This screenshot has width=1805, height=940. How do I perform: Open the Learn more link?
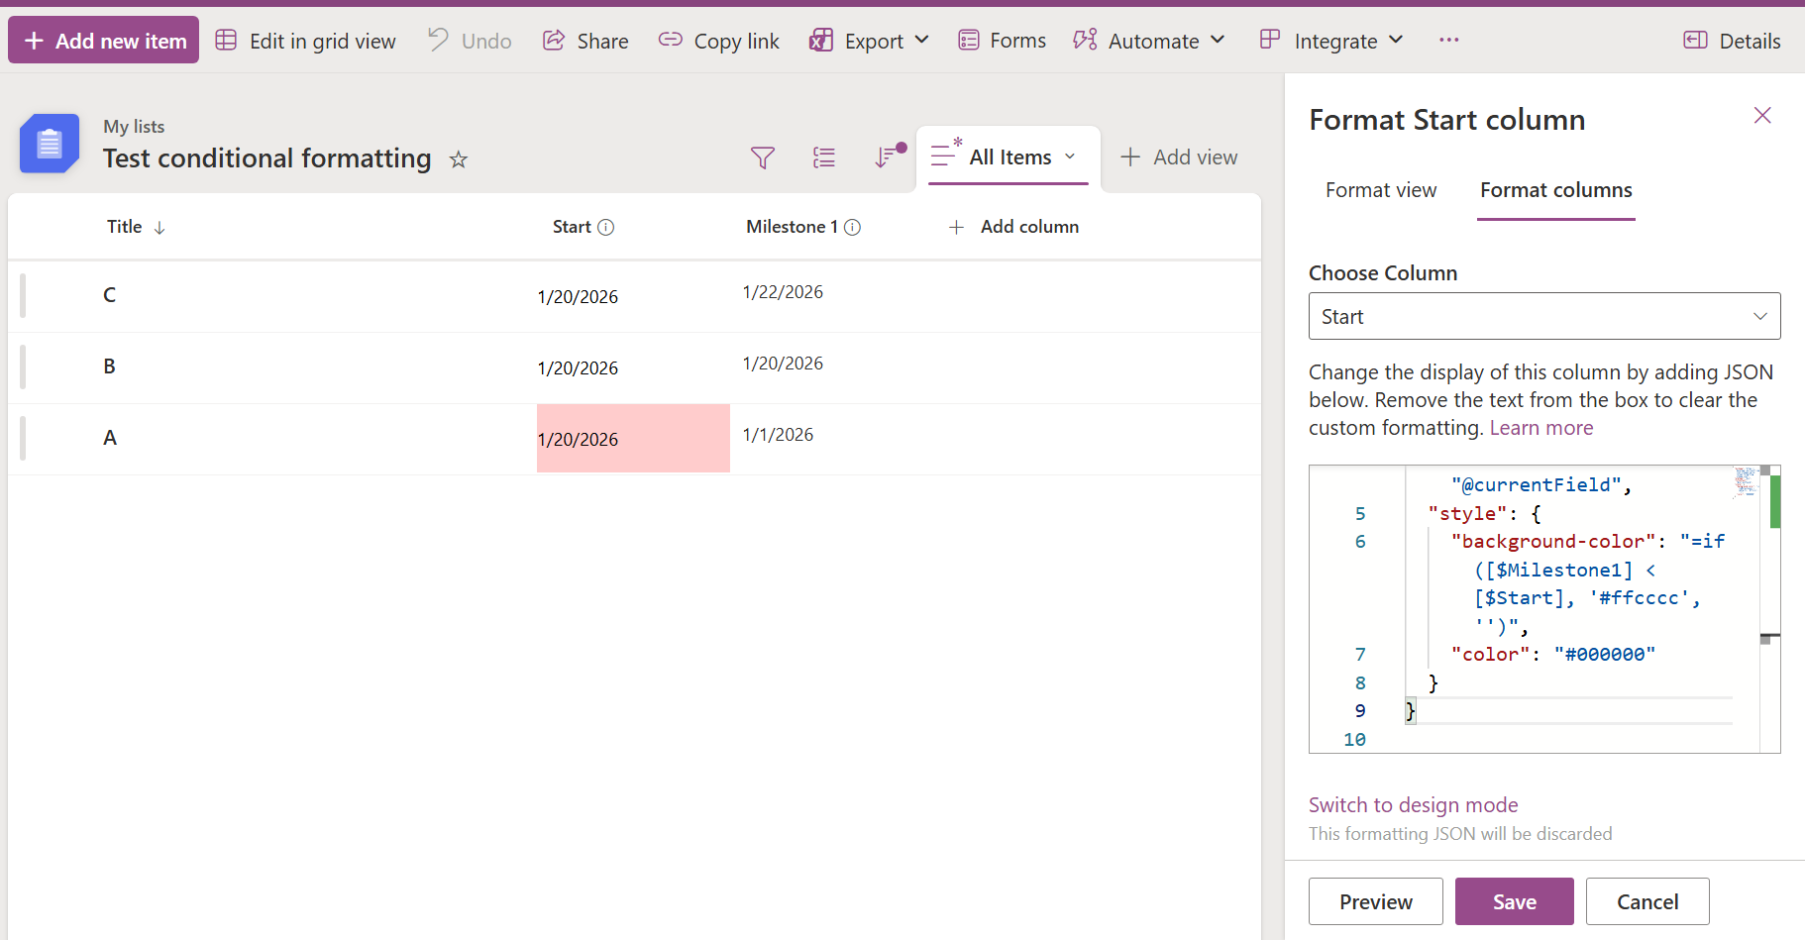(1541, 428)
